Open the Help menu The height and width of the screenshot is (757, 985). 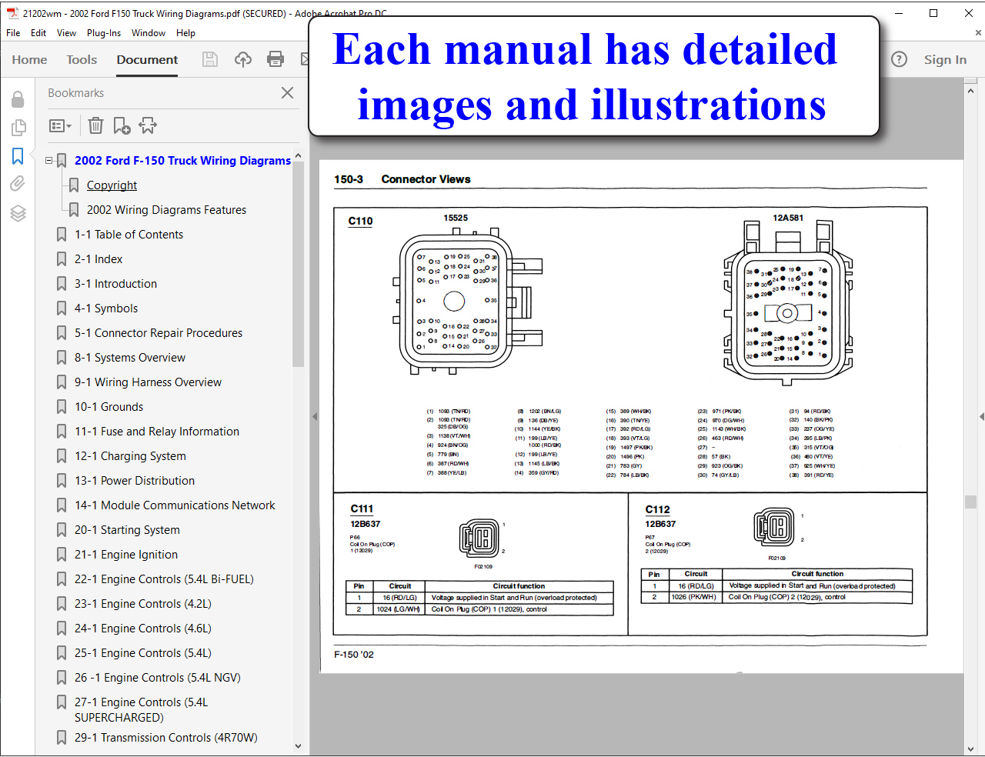tap(185, 33)
